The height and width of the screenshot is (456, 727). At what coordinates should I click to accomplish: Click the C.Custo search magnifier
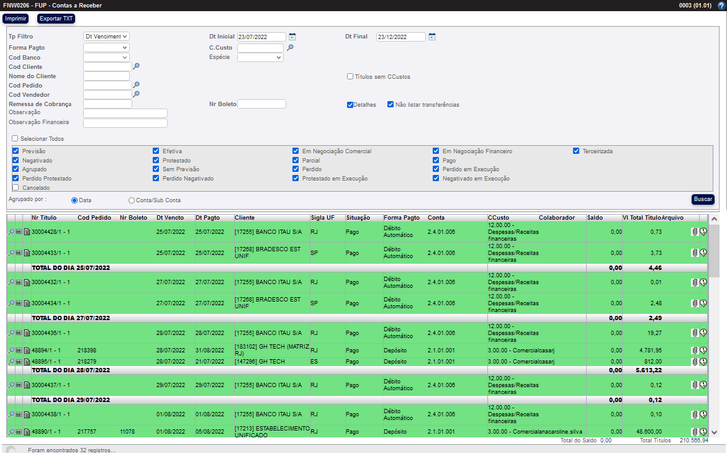tap(289, 47)
